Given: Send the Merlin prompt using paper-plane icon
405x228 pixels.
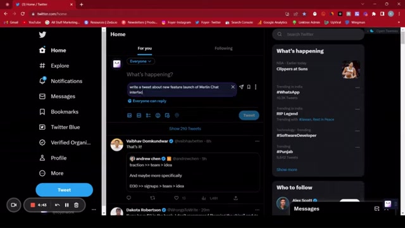Looking at the screenshot, I should pyautogui.click(x=241, y=87).
